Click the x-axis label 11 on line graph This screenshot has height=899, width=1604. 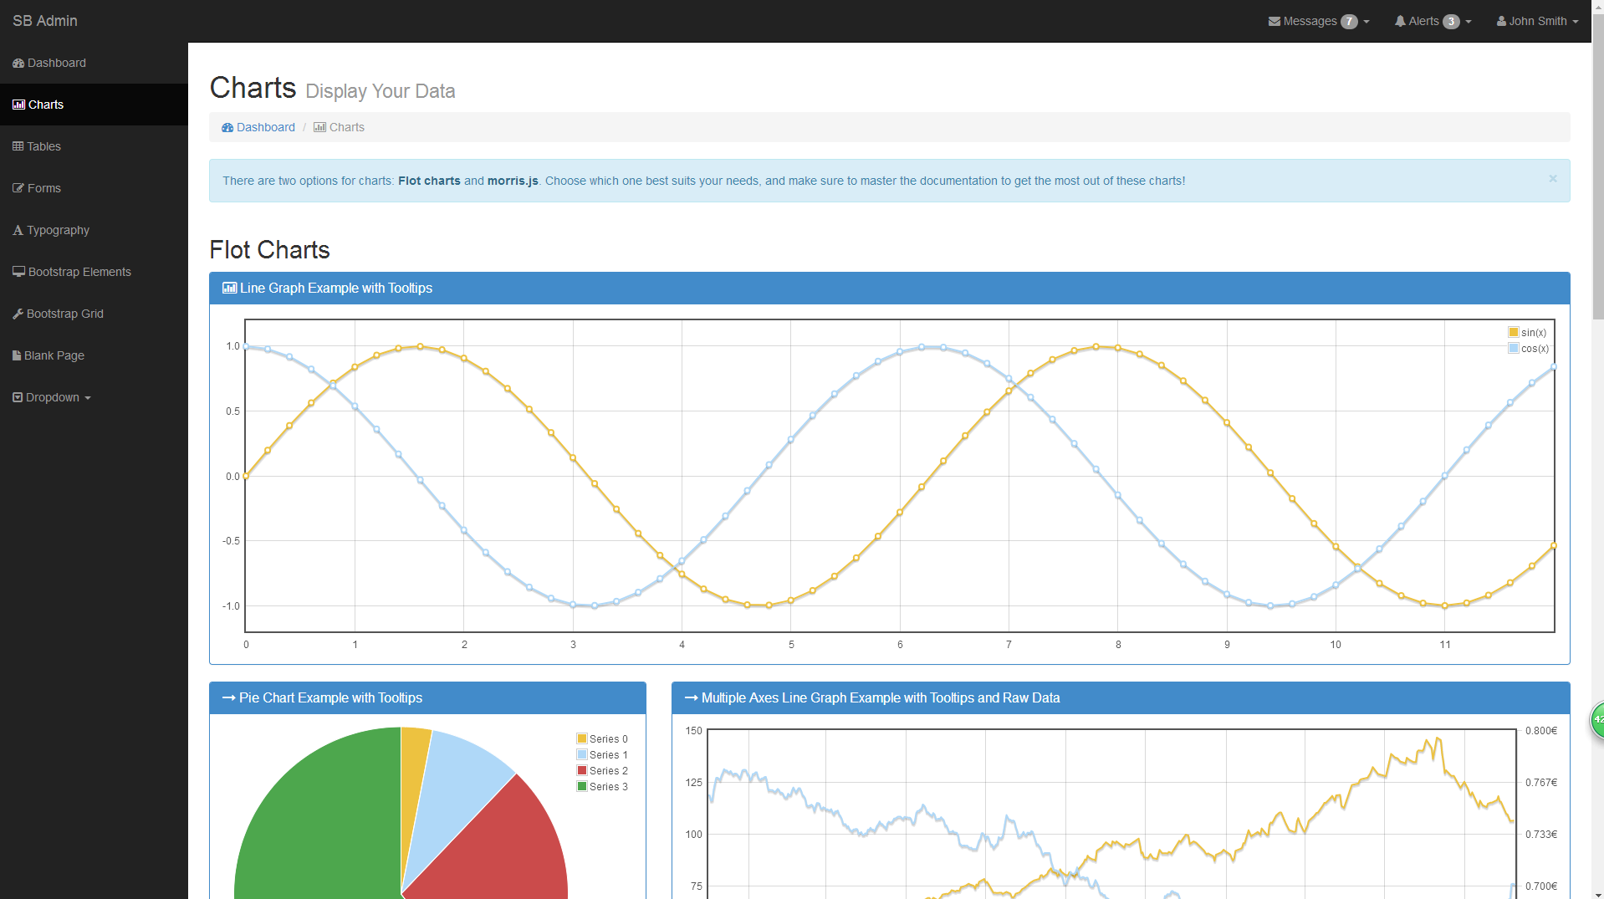coord(1445,645)
